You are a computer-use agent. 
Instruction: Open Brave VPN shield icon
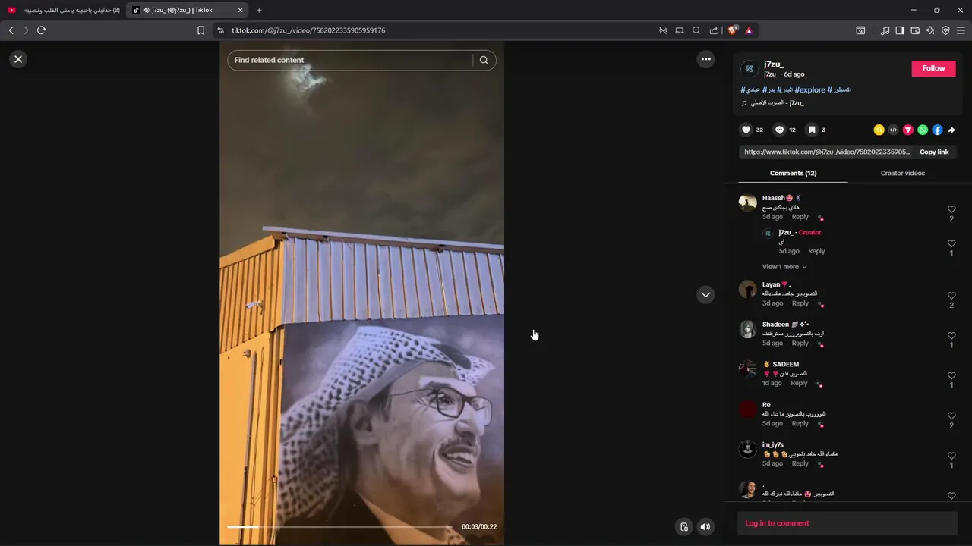(945, 30)
